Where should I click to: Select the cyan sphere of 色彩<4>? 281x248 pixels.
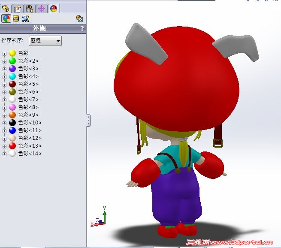click(12, 76)
